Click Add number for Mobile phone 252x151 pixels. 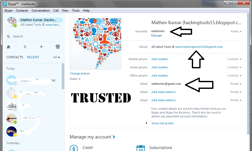pyautogui.click(x=160, y=59)
